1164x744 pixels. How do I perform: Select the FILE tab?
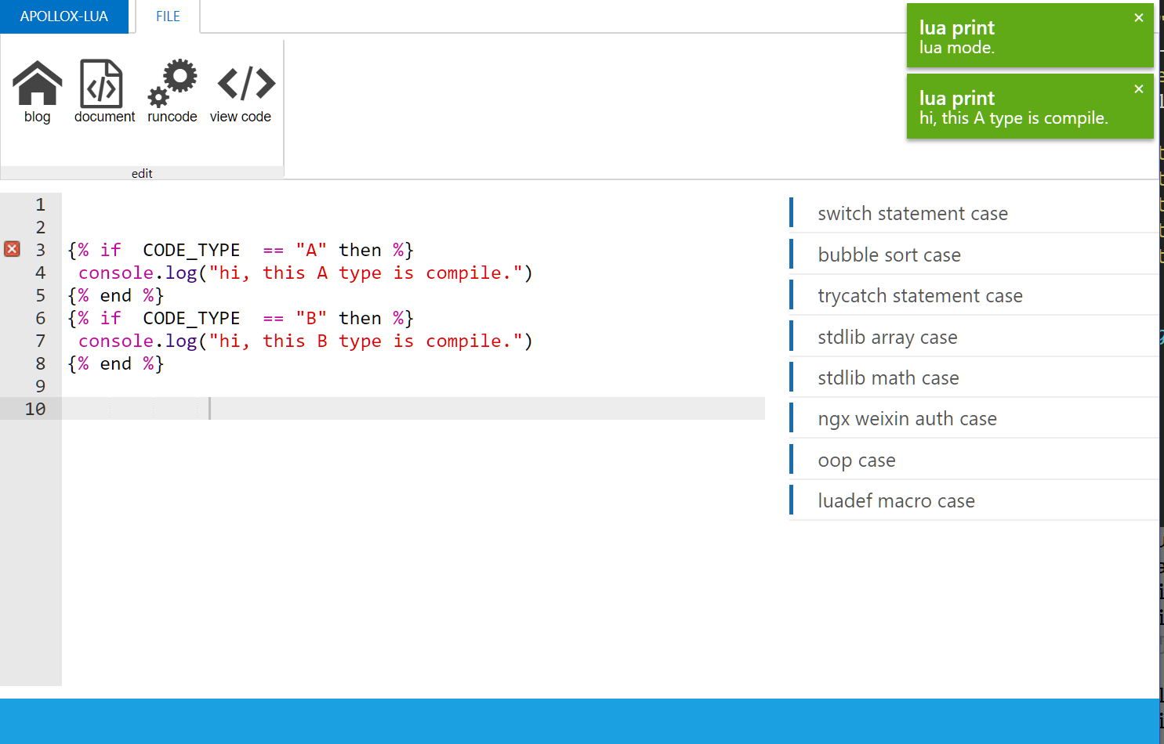pyautogui.click(x=168, y=16)
